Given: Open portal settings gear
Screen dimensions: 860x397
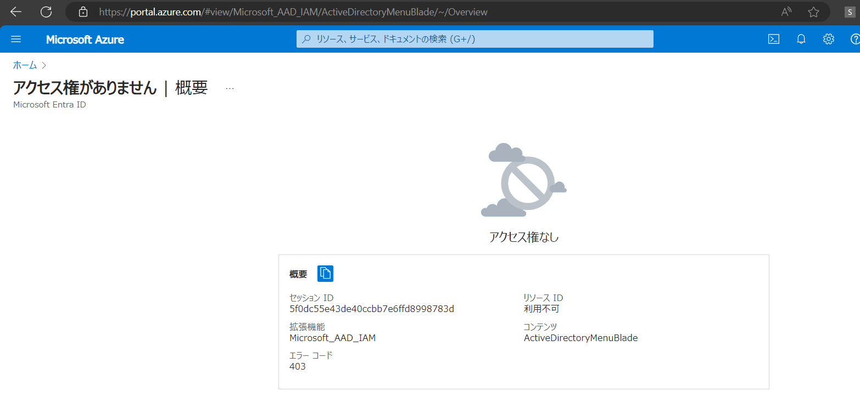Looking at the screenshot, I should click(x=829, y=39).
